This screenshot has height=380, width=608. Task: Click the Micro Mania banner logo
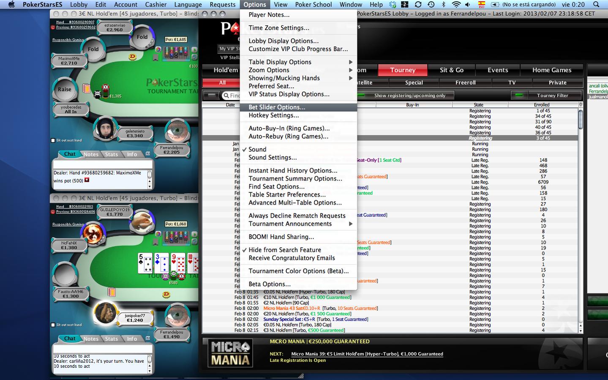tap(230, 353)
